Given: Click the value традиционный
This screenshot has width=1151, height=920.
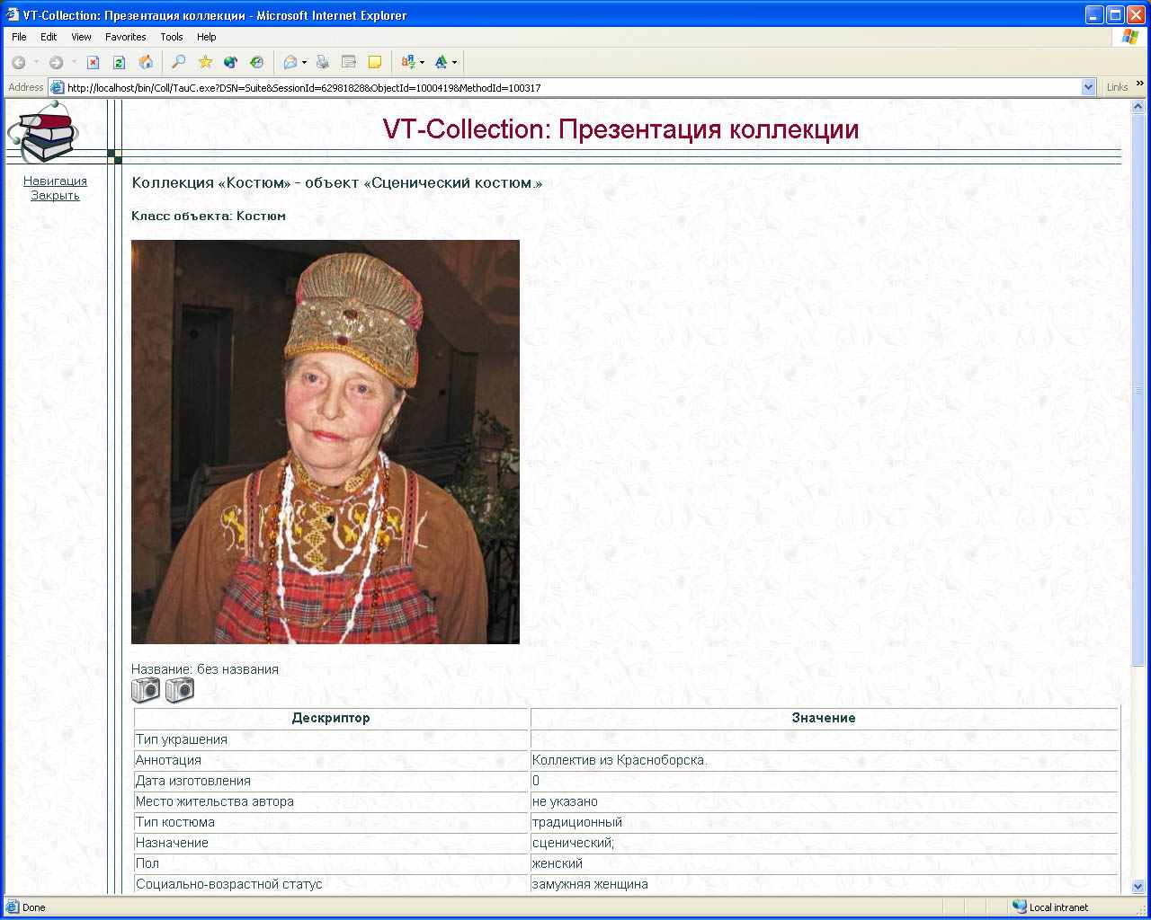Looking at the screenshot, I should coord(577,822).
